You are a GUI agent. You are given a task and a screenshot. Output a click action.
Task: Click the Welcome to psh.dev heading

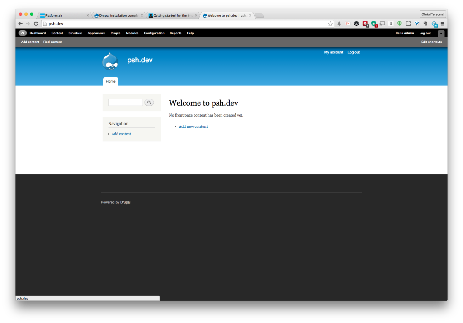[203, 103]
